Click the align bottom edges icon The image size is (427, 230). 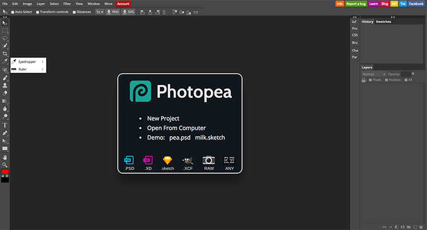coord(188,13)
